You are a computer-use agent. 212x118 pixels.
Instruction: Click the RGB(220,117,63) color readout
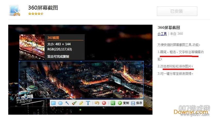pos(60,49)
